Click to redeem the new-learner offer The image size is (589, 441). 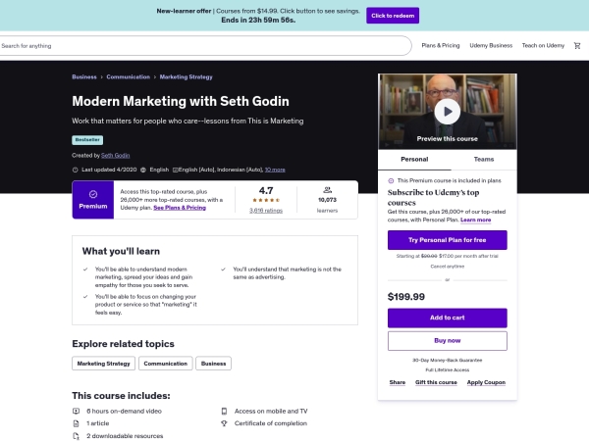[x=392, y=16]
